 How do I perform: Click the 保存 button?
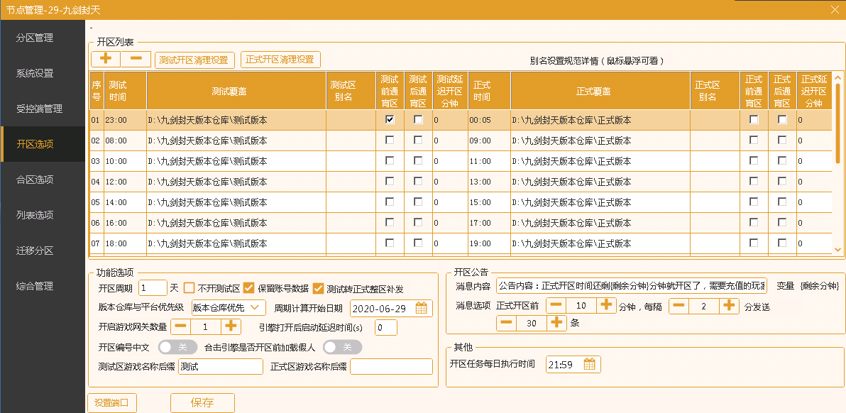pyautogui.click(x=202, y=402)
